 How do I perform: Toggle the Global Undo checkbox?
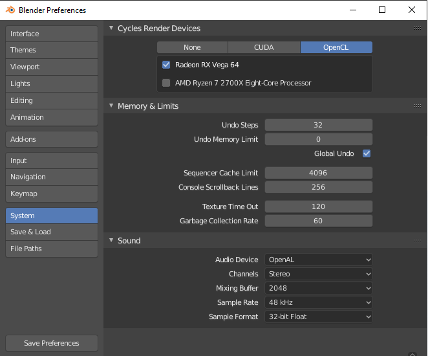[x=367, y=153]
